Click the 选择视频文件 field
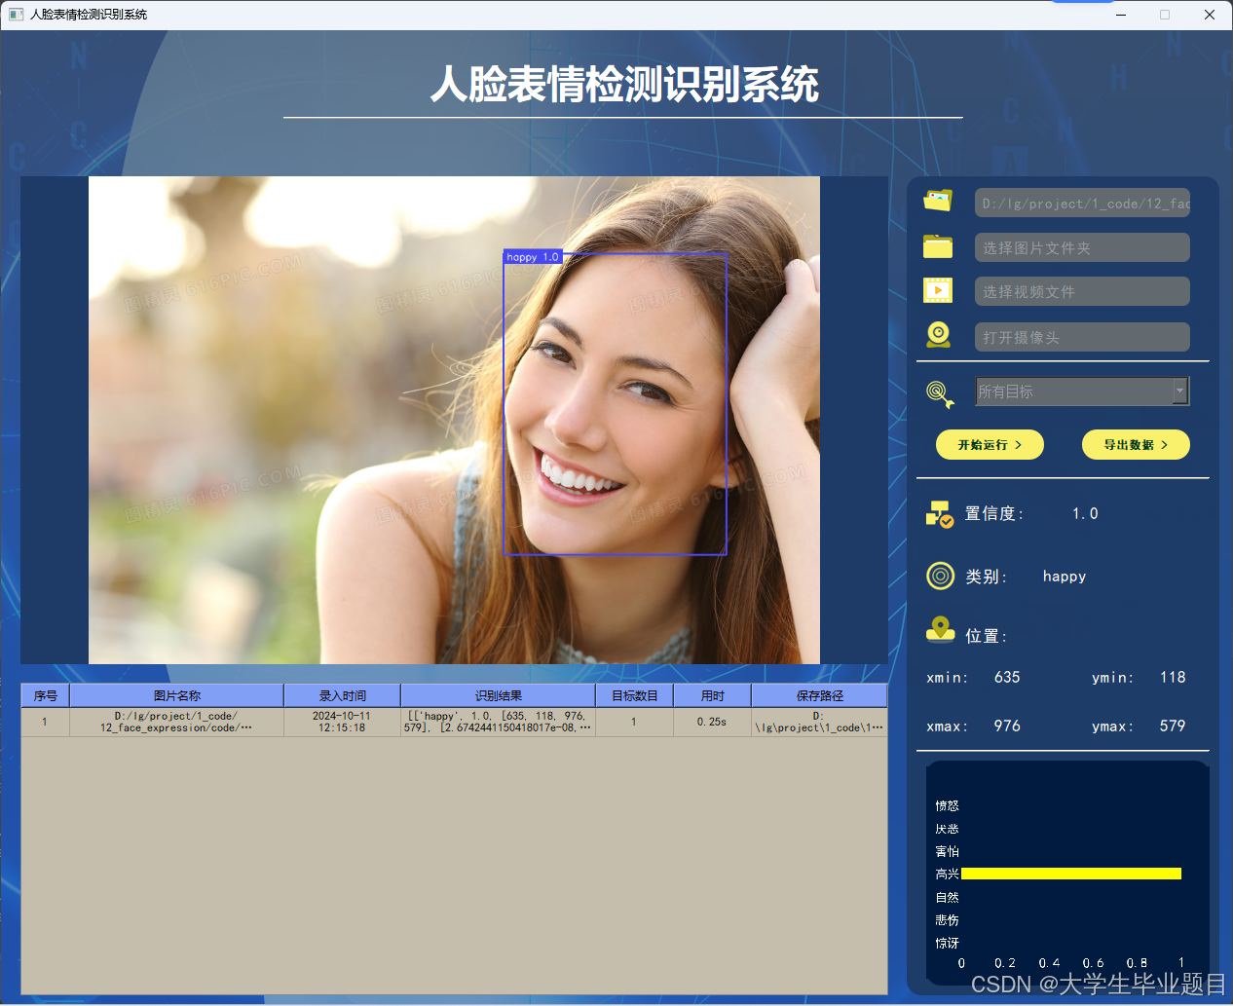The width and height of the screenshot is (1233, 1006). tap(1082, 291)
